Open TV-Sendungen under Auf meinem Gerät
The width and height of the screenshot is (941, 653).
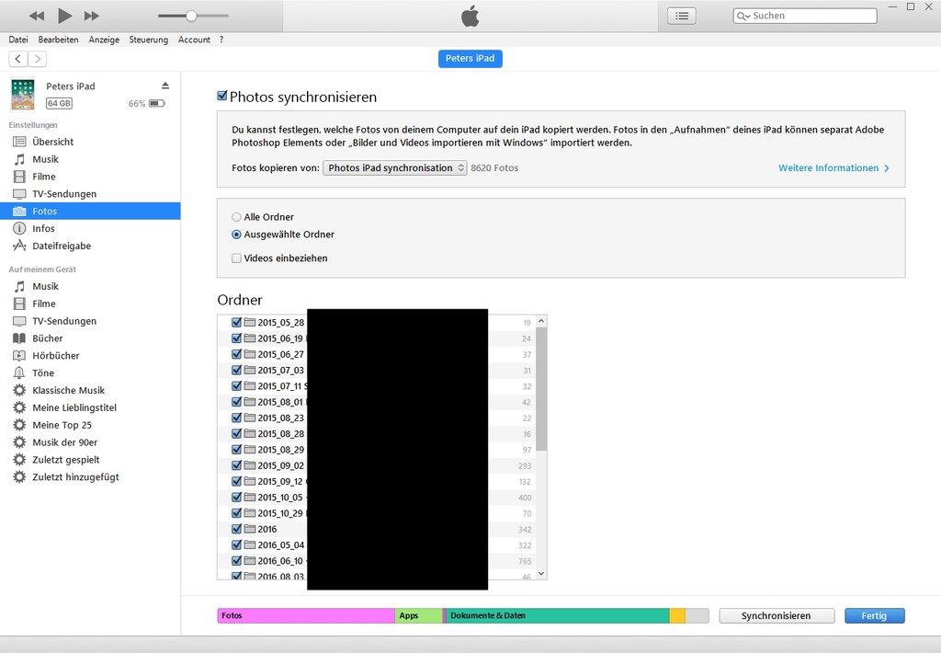(x=90, y=321)
